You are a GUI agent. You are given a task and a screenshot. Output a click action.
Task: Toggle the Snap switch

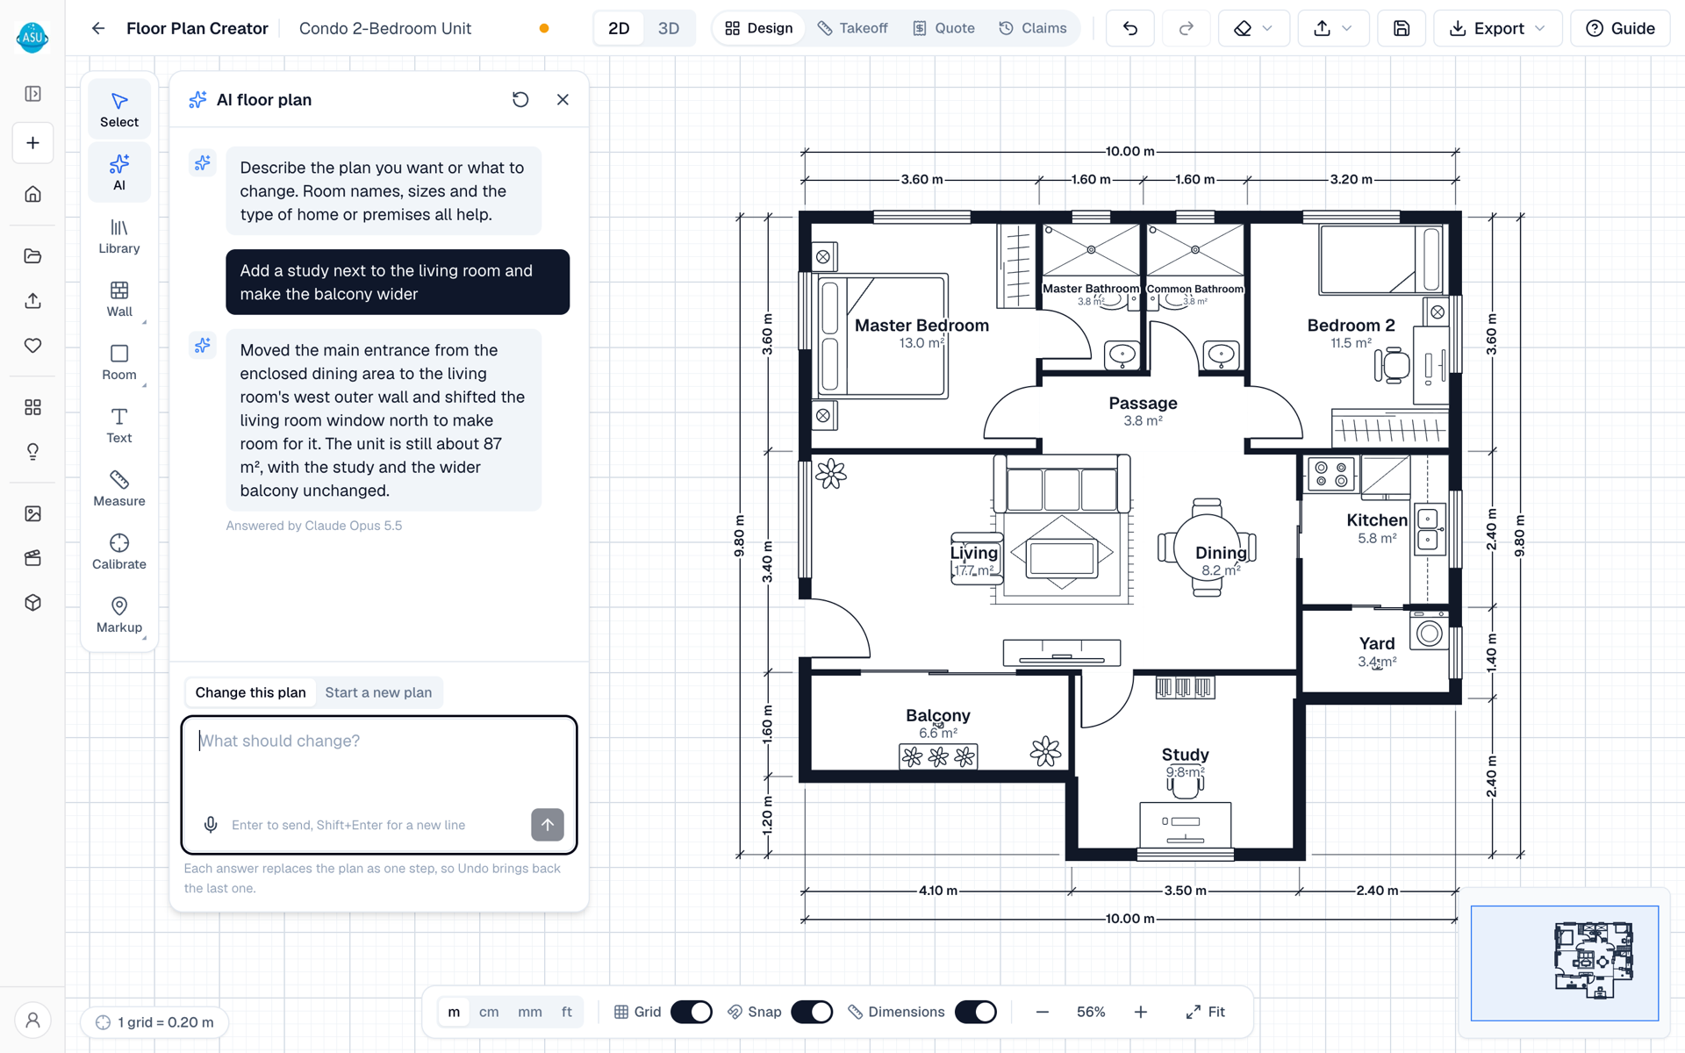pos(812,1012)
